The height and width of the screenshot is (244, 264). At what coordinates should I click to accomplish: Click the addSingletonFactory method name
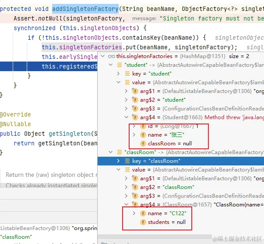[85, 9]
